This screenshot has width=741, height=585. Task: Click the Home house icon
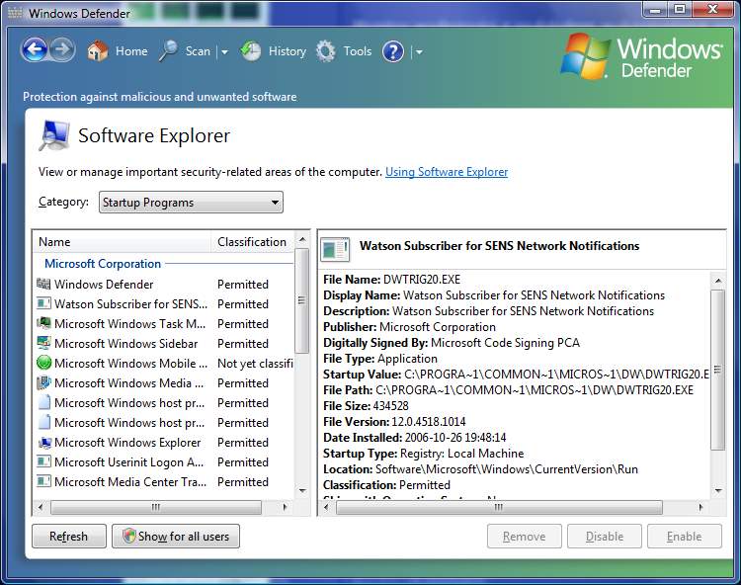pyautogui.click(x=98, y=51)
